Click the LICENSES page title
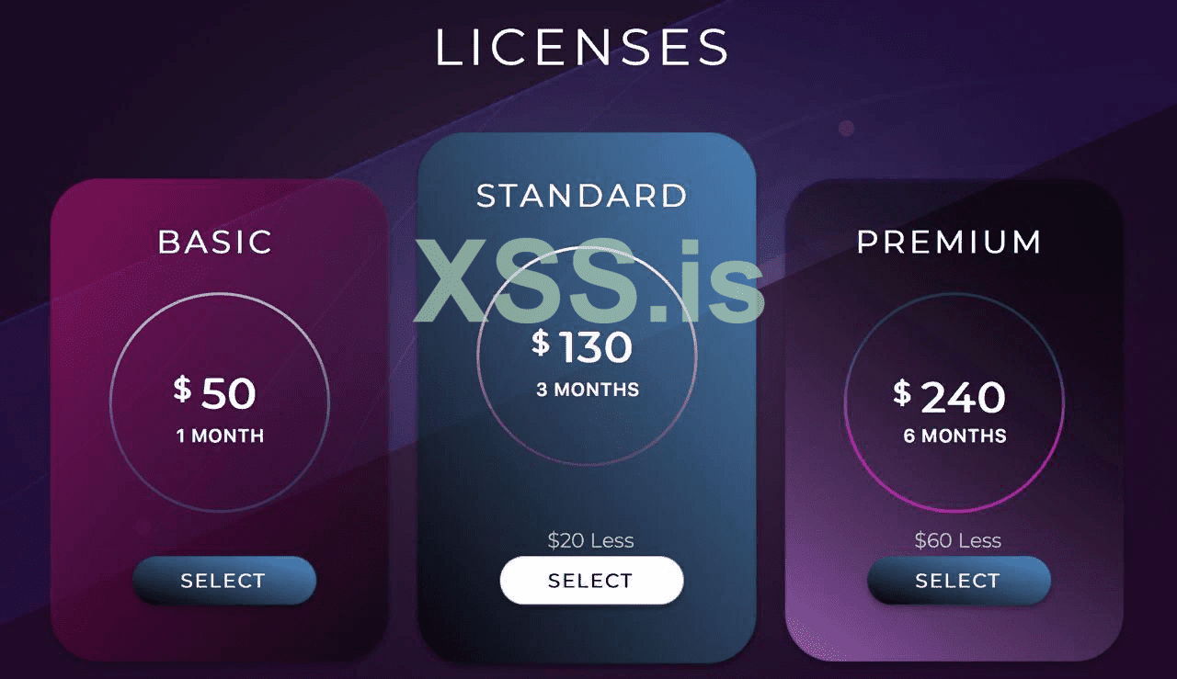This screenshot has height=679, width=1177. click(582, 48)
